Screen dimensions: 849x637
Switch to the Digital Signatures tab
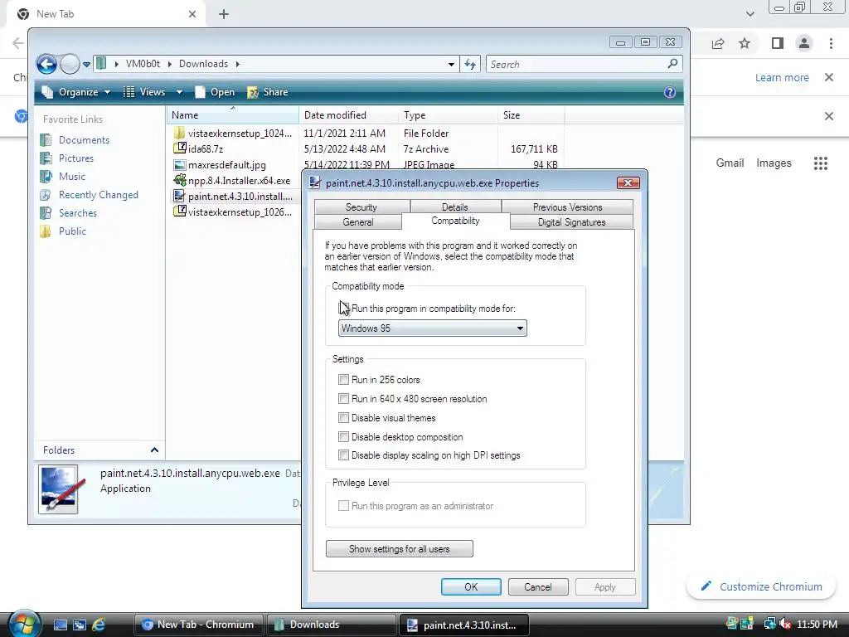(572, 222)
